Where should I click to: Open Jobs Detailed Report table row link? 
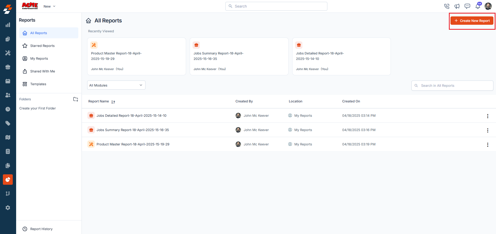tap(131, 115)
